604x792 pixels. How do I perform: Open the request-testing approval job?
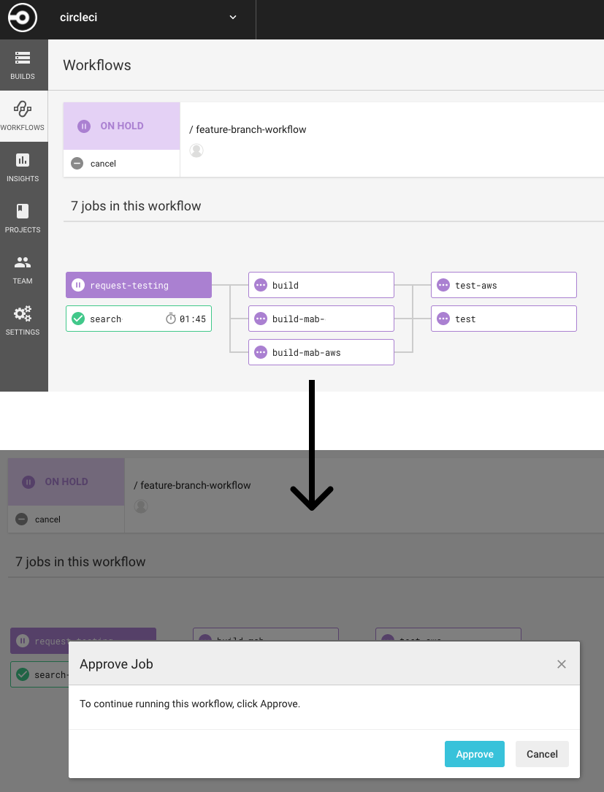point(138,285)
